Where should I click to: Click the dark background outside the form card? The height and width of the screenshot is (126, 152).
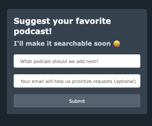pos(76,120)
